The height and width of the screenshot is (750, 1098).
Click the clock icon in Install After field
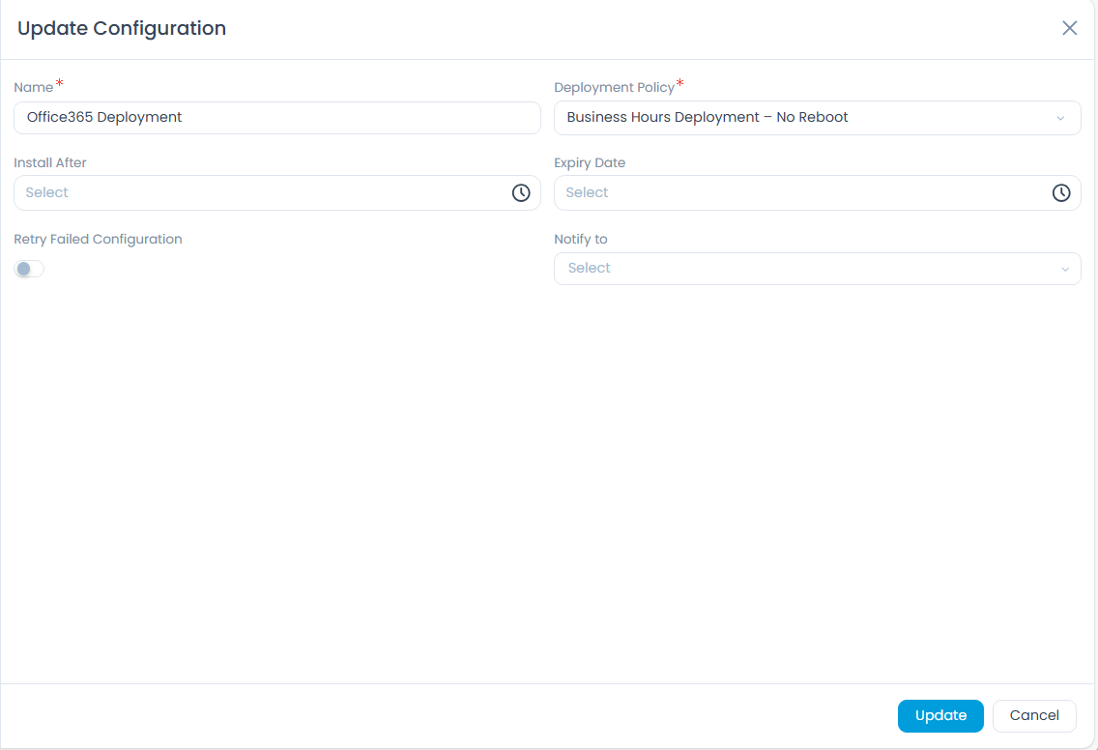[521, 192]
